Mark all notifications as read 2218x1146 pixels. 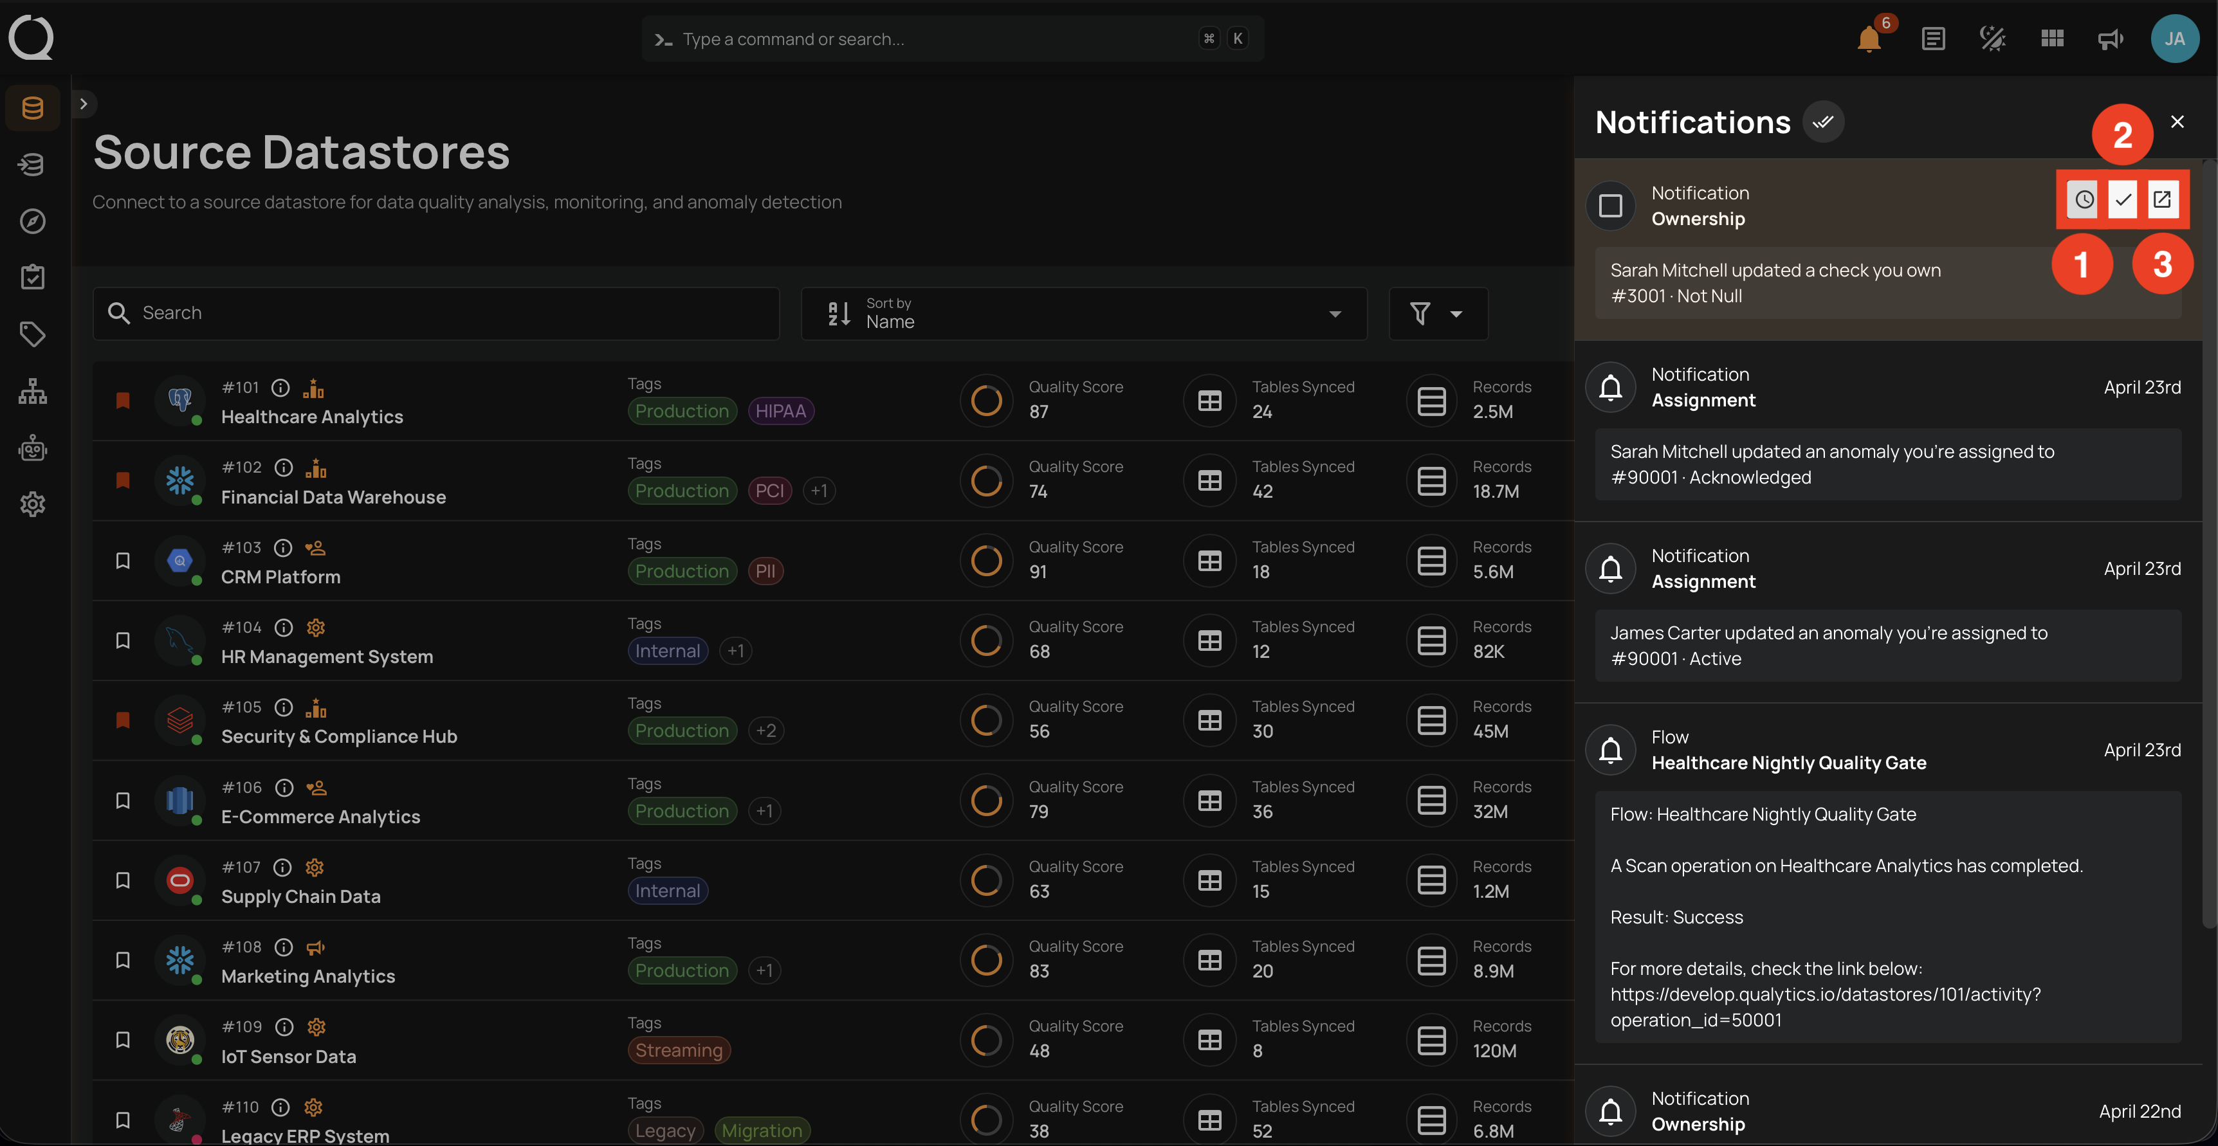click(1823, 122)
